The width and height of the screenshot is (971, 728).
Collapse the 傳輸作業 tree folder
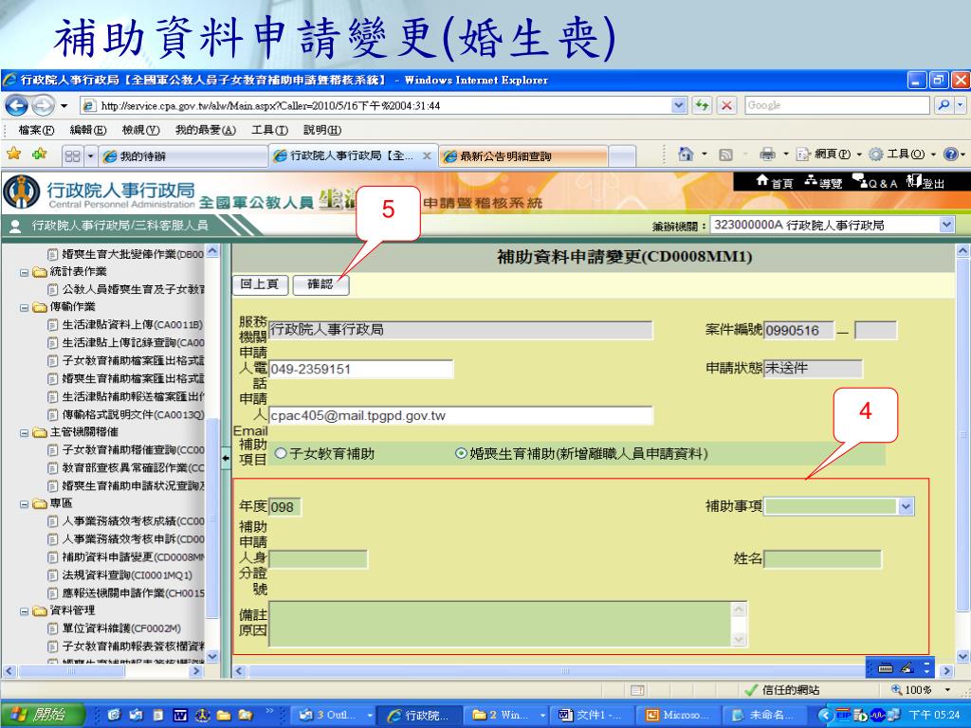click(x=25, y=307)
